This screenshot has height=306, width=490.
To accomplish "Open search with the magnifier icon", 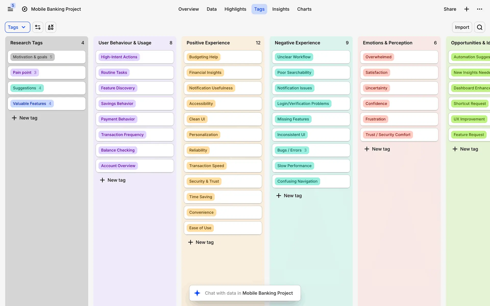I will click(480, 27).
